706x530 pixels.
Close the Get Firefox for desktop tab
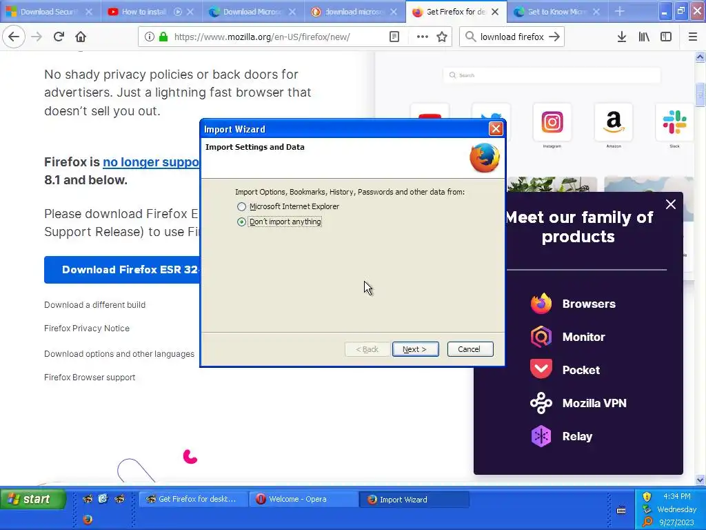(x=495, y=12)
